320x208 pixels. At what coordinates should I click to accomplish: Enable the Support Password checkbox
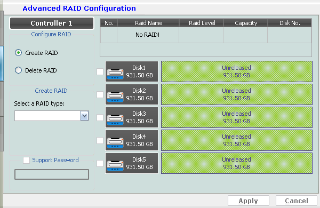pos(26,160)
